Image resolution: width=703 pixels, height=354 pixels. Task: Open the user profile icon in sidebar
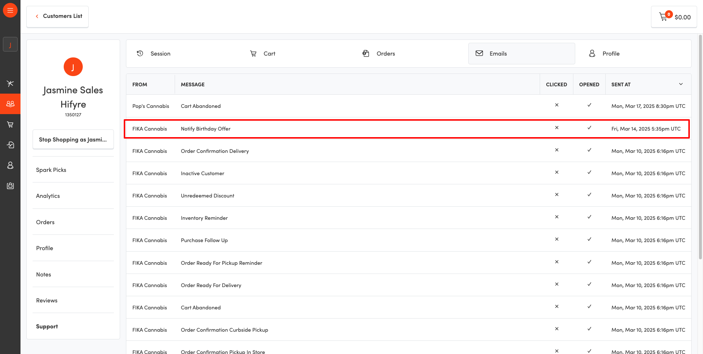click(10, 165)
